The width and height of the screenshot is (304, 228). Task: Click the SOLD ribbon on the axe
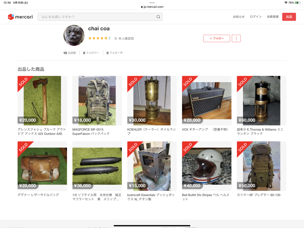23,82
